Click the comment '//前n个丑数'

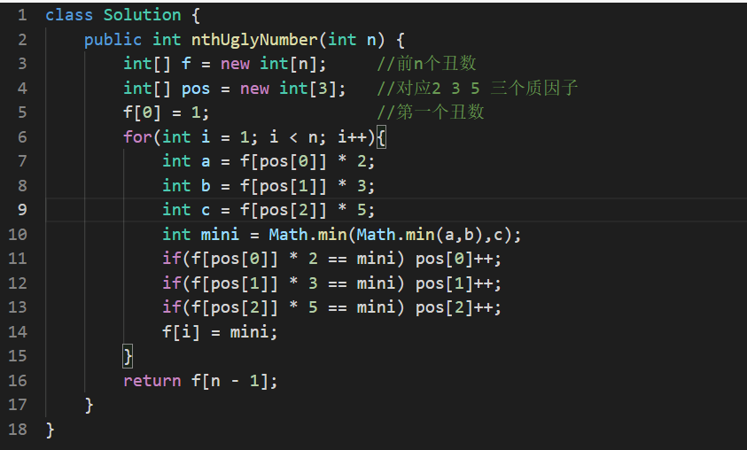(x=427, y=64)
